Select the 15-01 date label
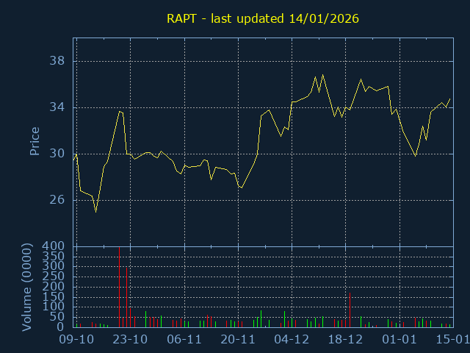 click(x=451, y=339)
